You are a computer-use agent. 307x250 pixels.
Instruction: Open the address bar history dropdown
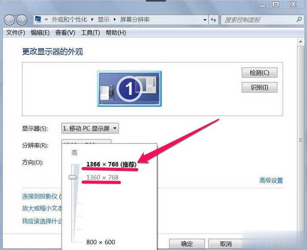pyautogui.click(x=205, y=20)
